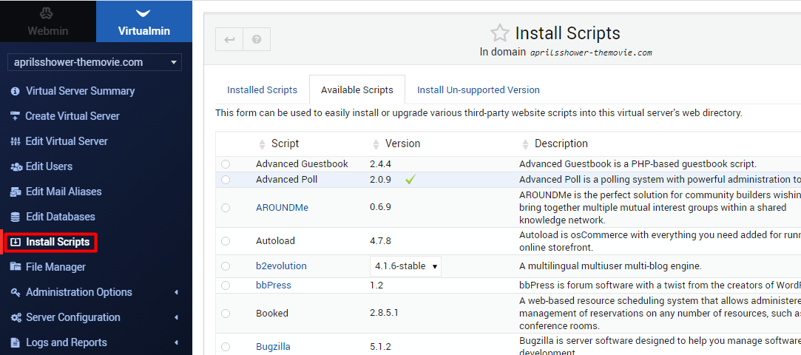Open the bbPress script link
Image resolution: width=801 pixels, height=355 pixels.
(274, 285)
